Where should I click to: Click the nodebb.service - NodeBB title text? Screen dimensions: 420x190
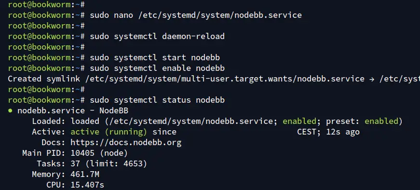pos(73,111)
